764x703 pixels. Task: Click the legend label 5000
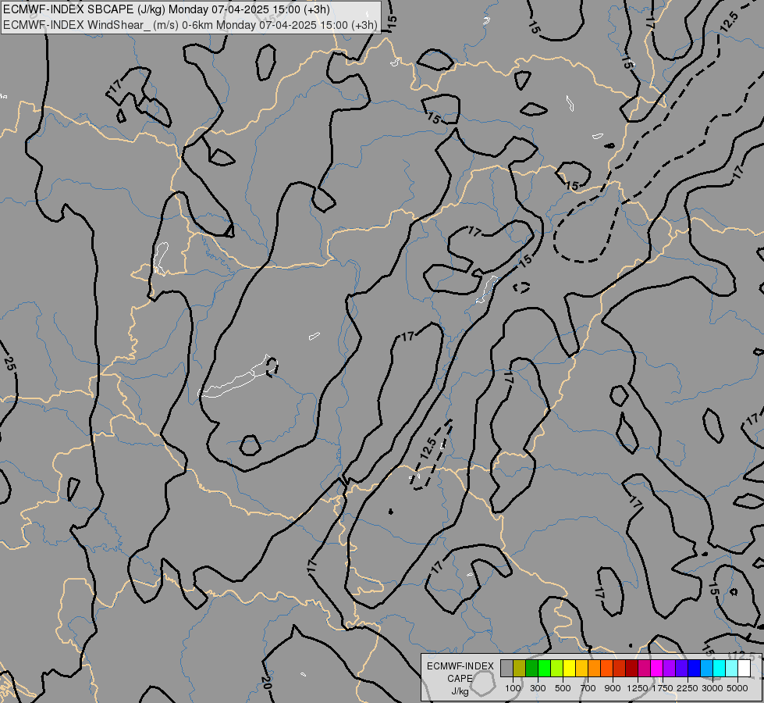(737, 688)
